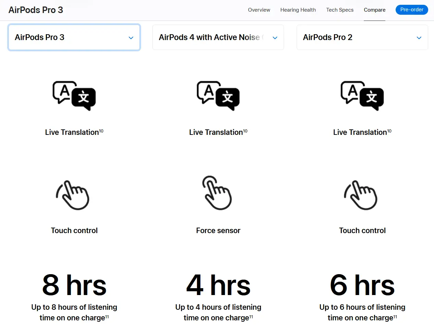
Task: Switch to Tech Specs
Action: (x=340, y=10)
